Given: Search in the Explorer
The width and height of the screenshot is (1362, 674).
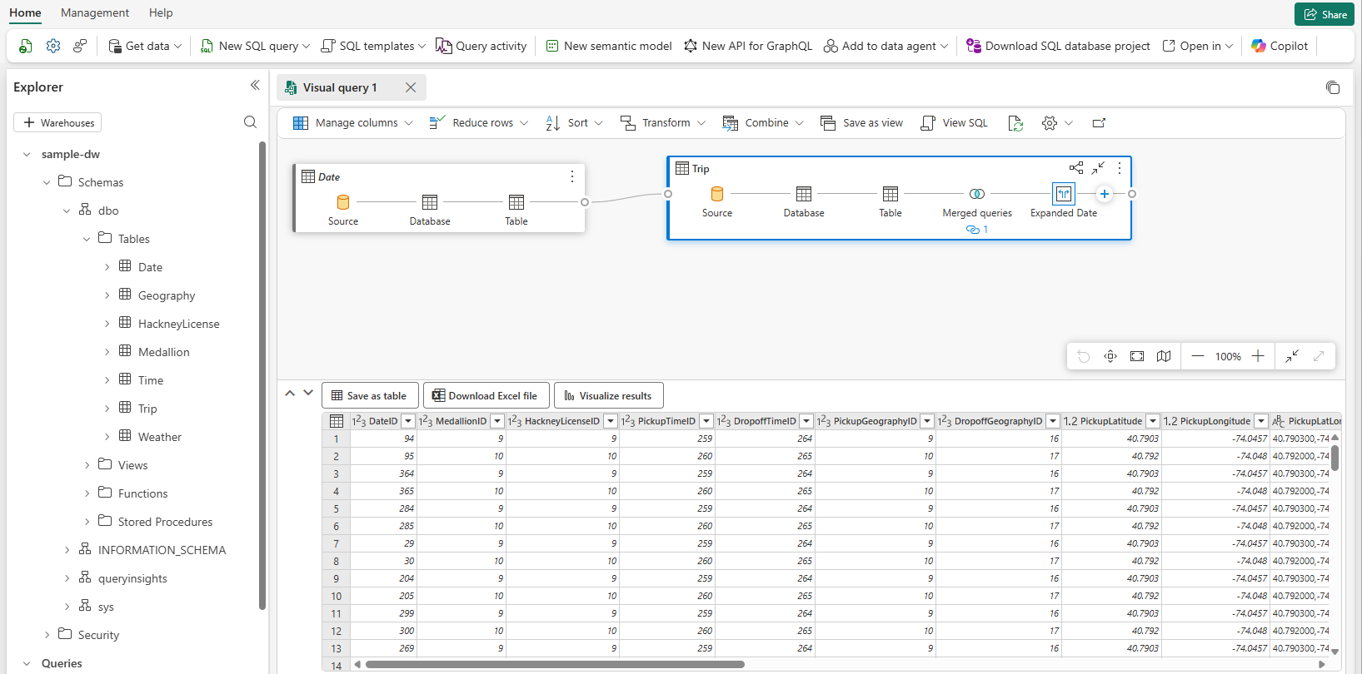Looking at the screenshot, I should [250, 122].
